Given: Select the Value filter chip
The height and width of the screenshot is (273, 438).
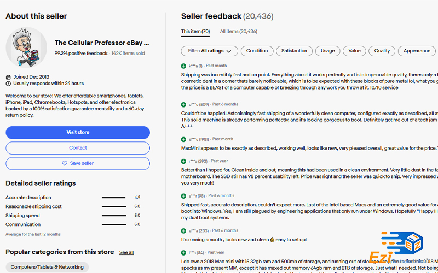Looking at the screenshot, I should tap(354, 51).
